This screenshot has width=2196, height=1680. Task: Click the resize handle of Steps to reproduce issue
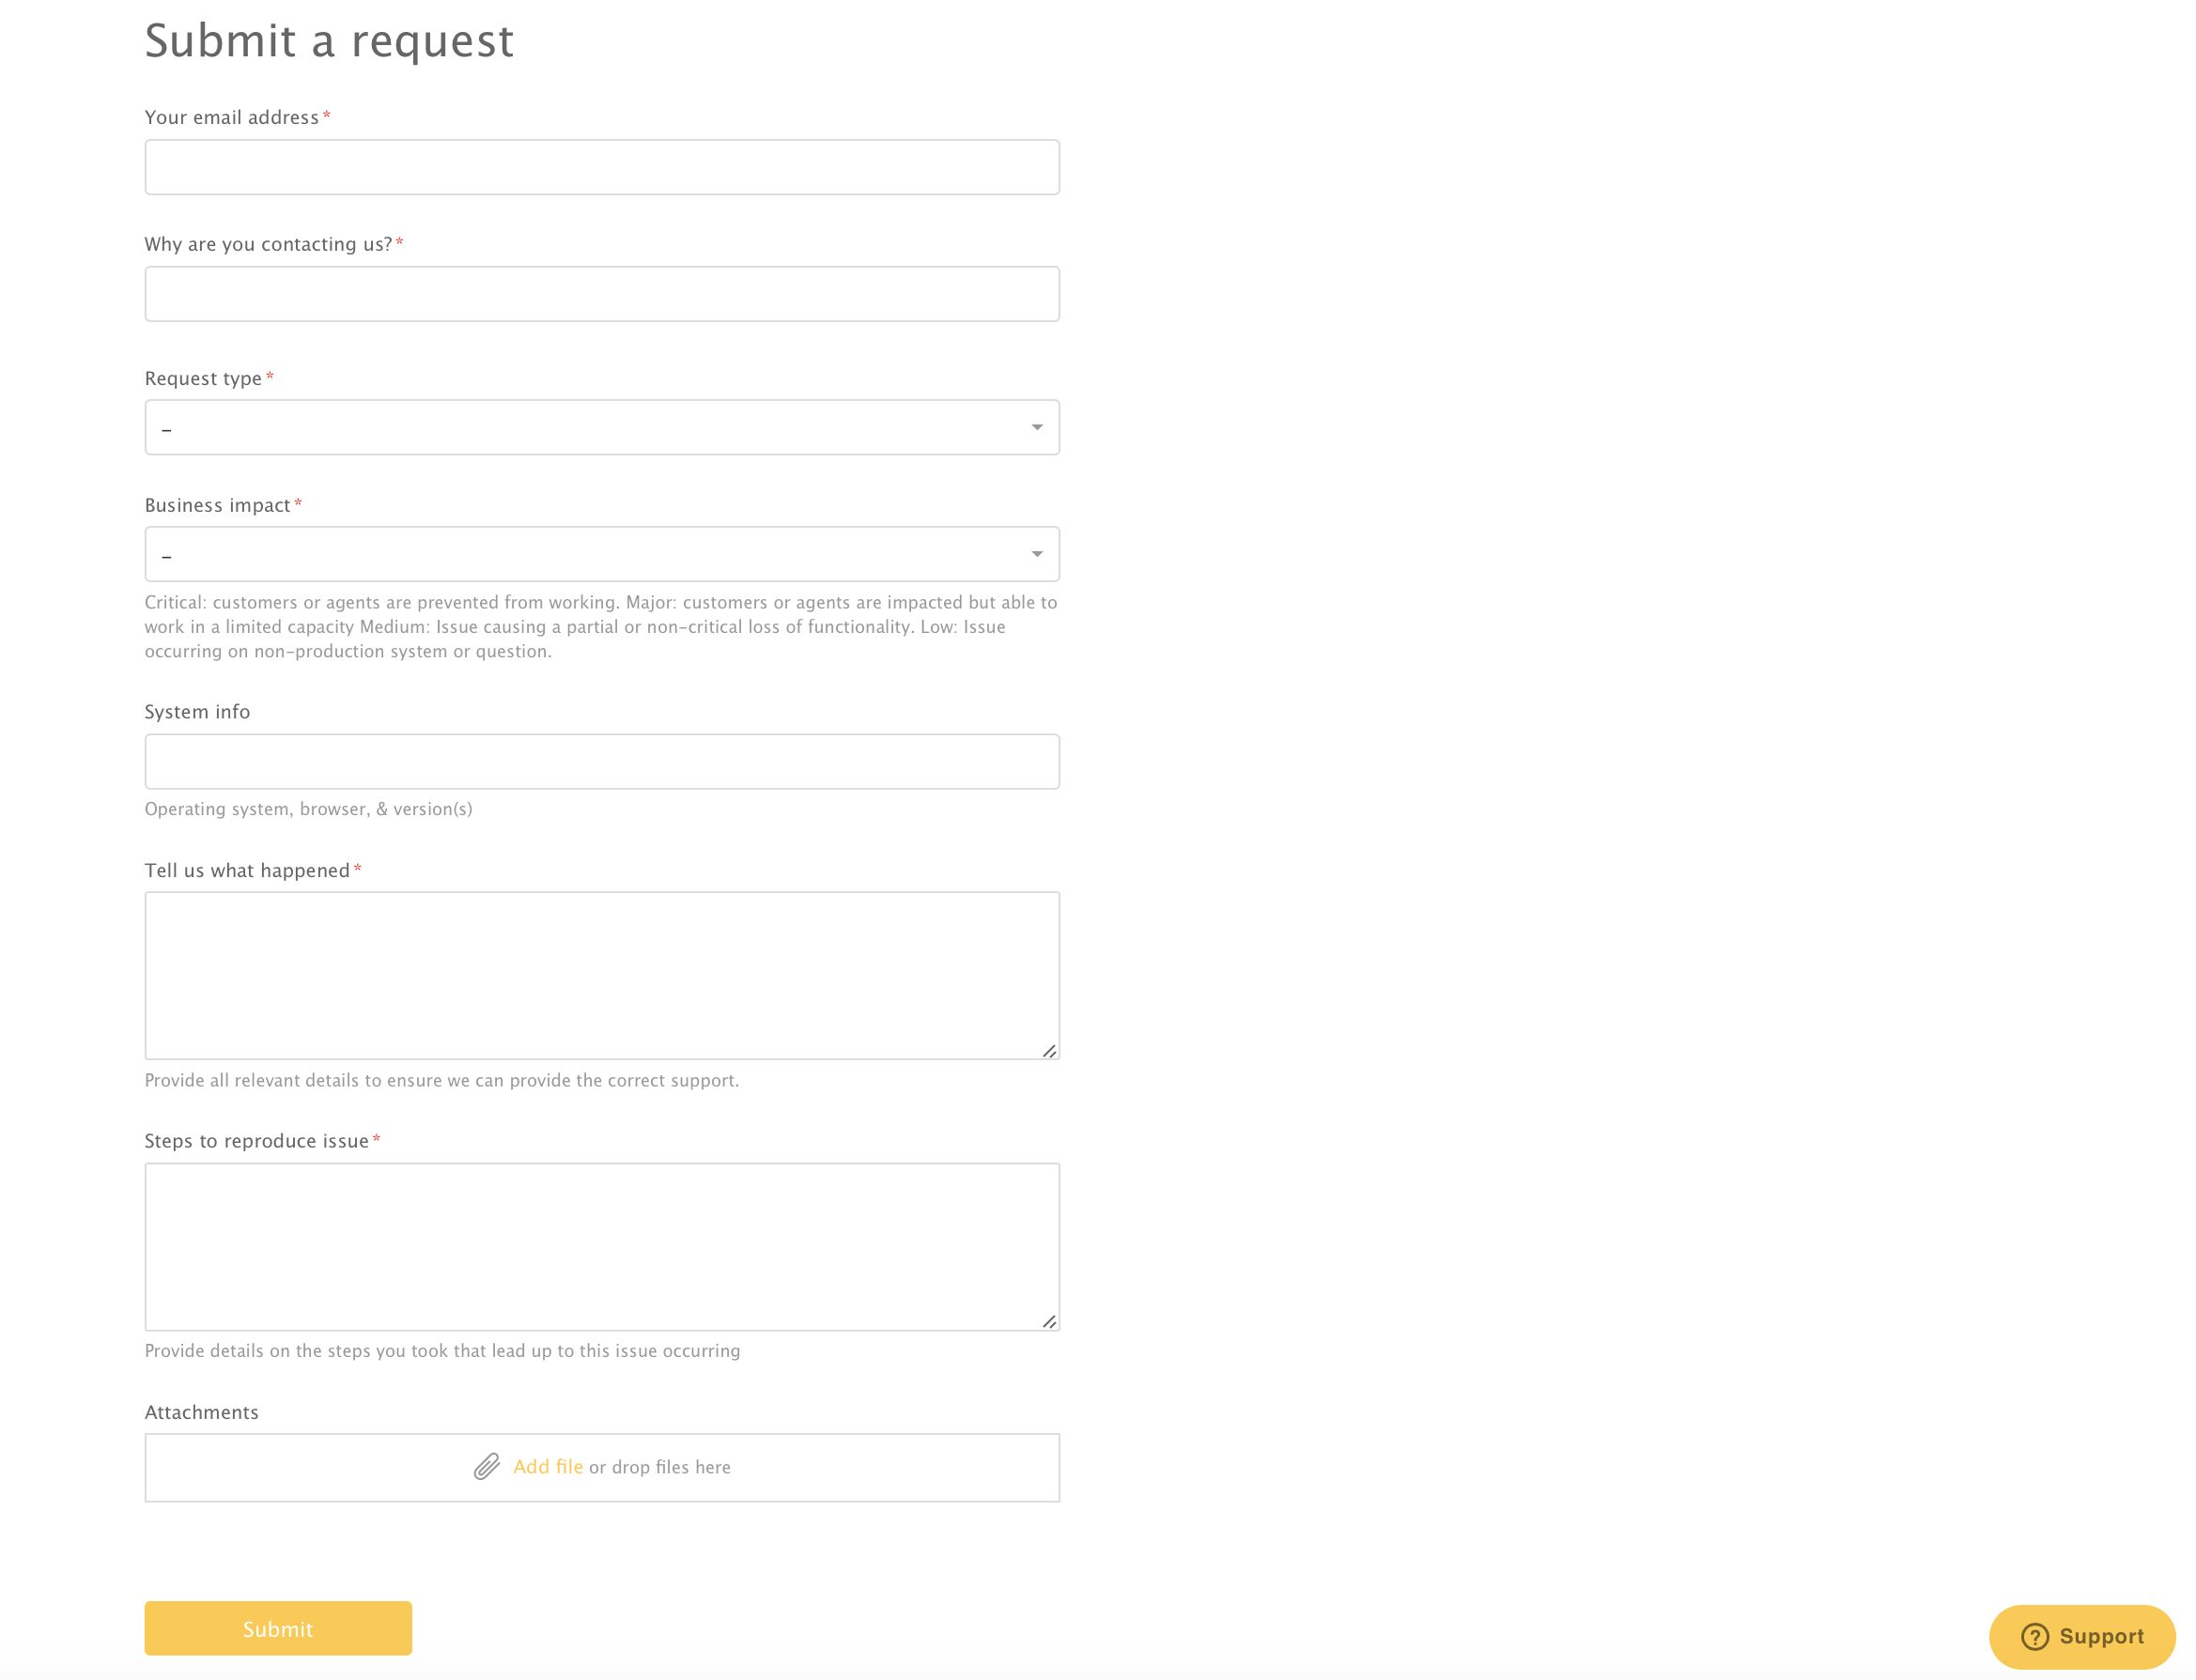(x=1050, y=1322)
